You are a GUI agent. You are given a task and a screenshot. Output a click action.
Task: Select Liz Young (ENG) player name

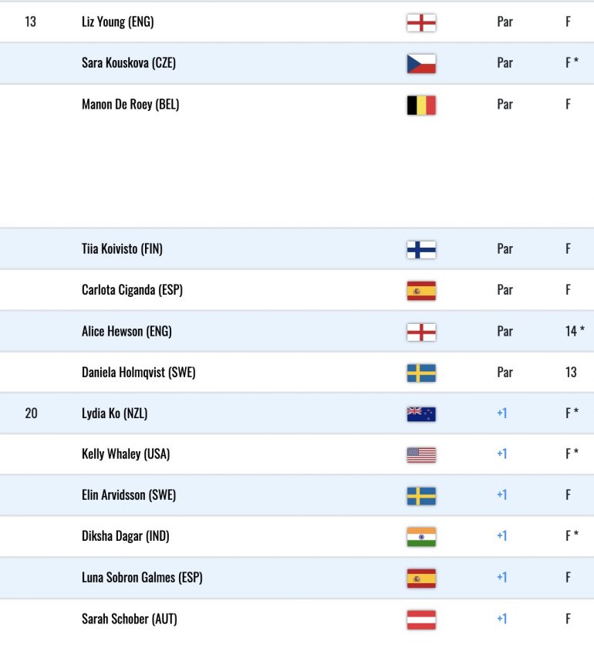coord(118,22)
